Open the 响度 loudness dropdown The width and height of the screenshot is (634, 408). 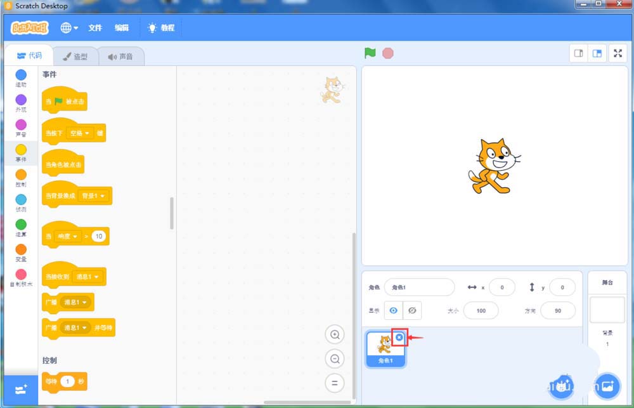tap(68, 237)
